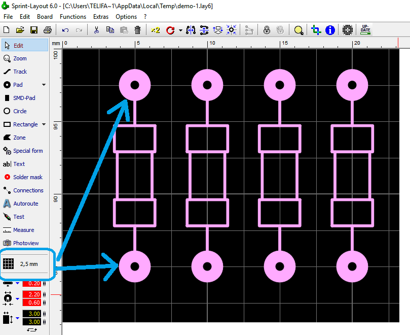This screenshot has height=335, width=410.
Task: Expand the Pad shape dropdown arrow
Action: click(x=44, y=85)
